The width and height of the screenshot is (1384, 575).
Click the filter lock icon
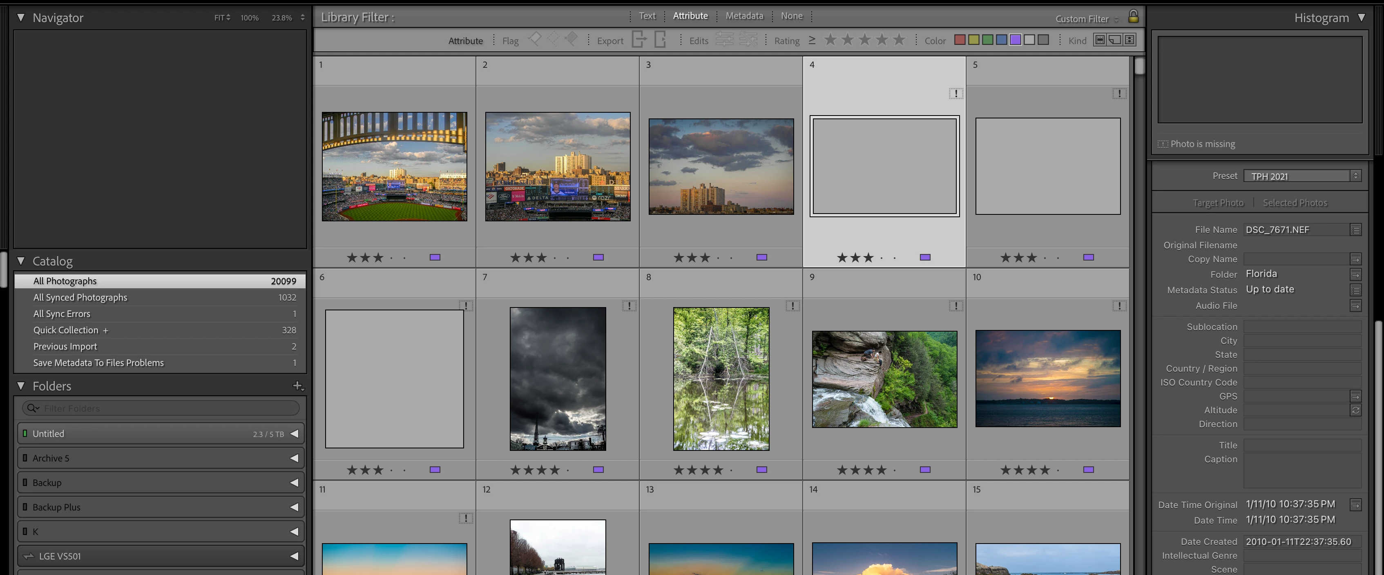(x=1133, y=17)
